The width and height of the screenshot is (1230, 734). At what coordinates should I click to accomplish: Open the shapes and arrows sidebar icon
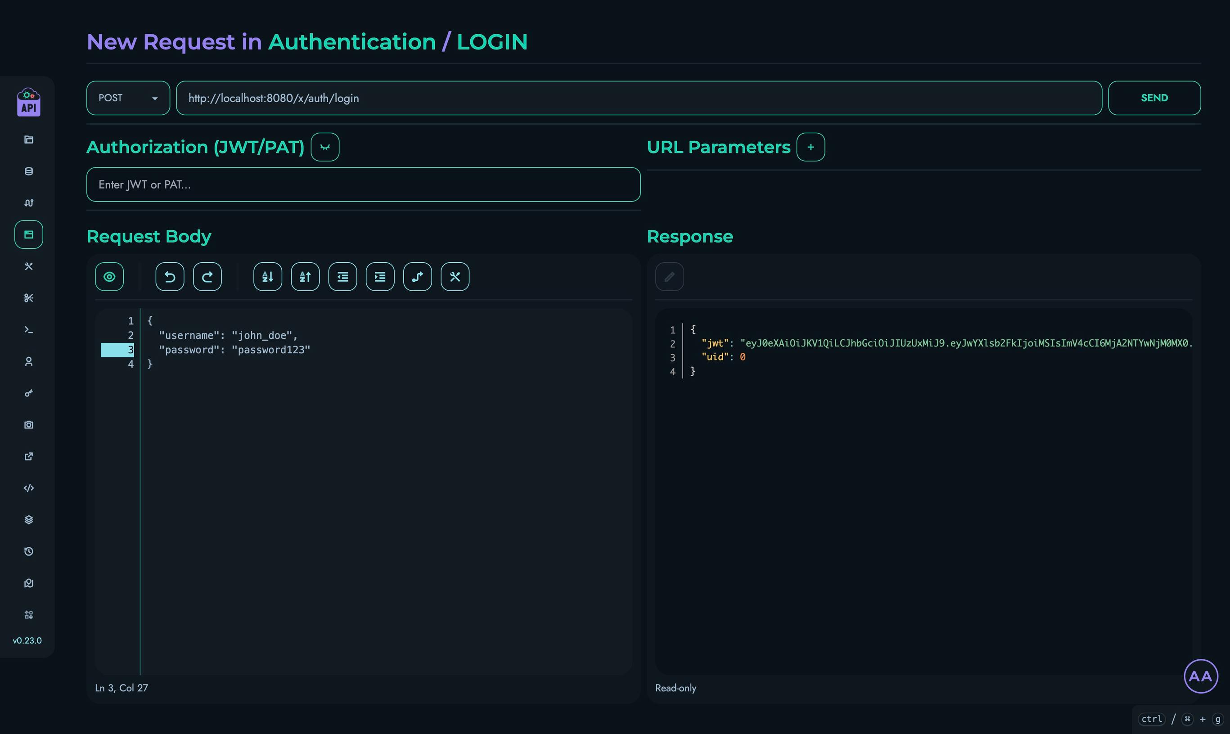[x=29, y=614]
